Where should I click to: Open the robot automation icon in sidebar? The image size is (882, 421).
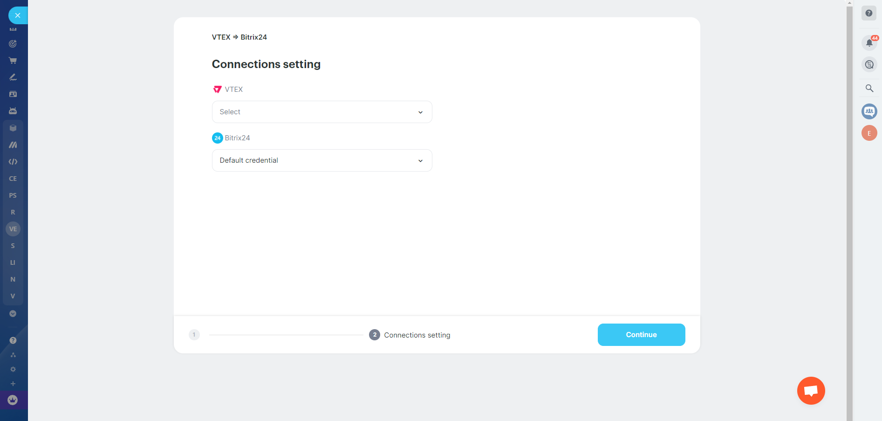coord(13,111)
